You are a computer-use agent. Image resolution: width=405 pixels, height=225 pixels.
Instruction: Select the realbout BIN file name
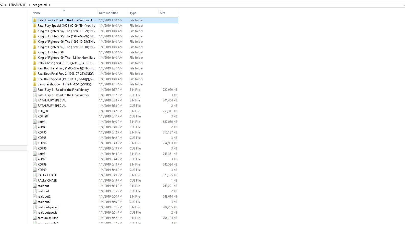[43, 186]
